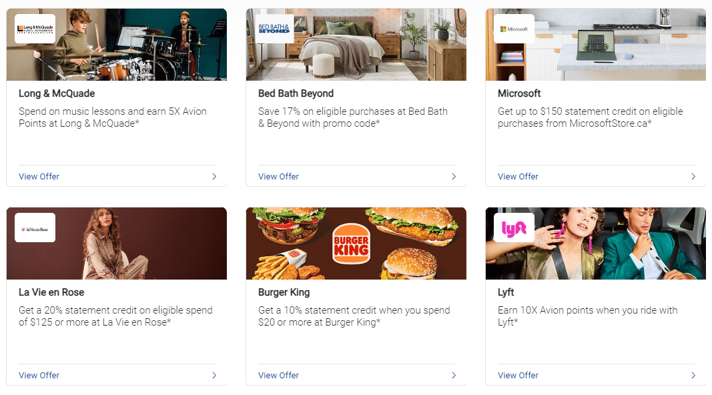
Task: Open View Offer link for La Vie en Rose
Action: tap(39, 376)
